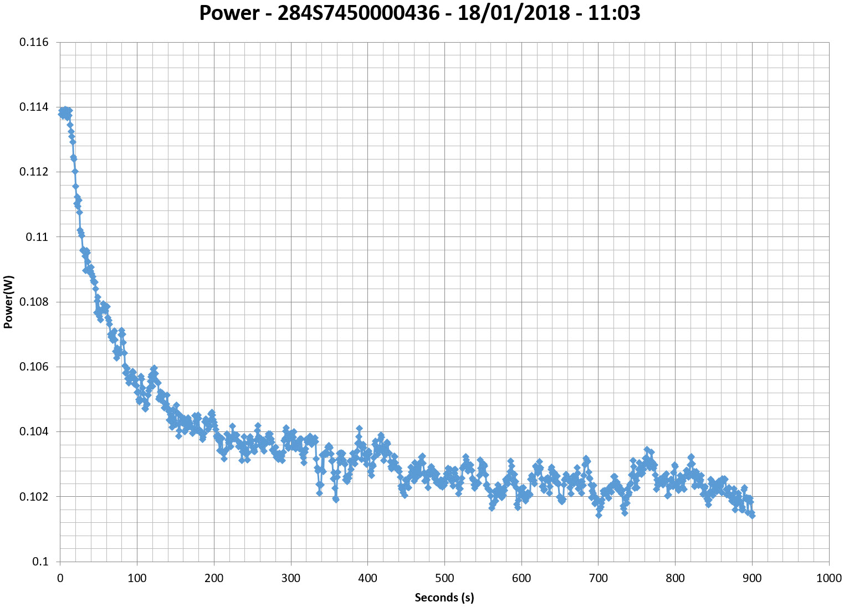Click the 1000 x-axis label
This screenshot has height=607, width=844.
point(828,579)
